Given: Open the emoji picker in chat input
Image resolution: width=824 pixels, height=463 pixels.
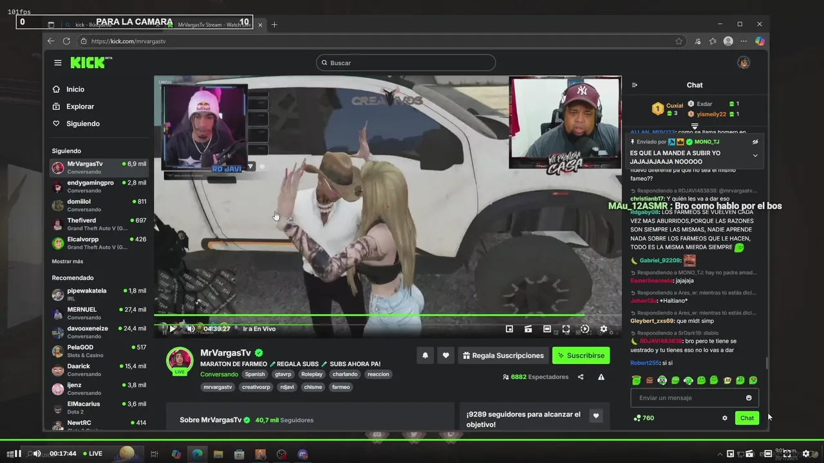Looking at the screenshot, I should (749, 398).
